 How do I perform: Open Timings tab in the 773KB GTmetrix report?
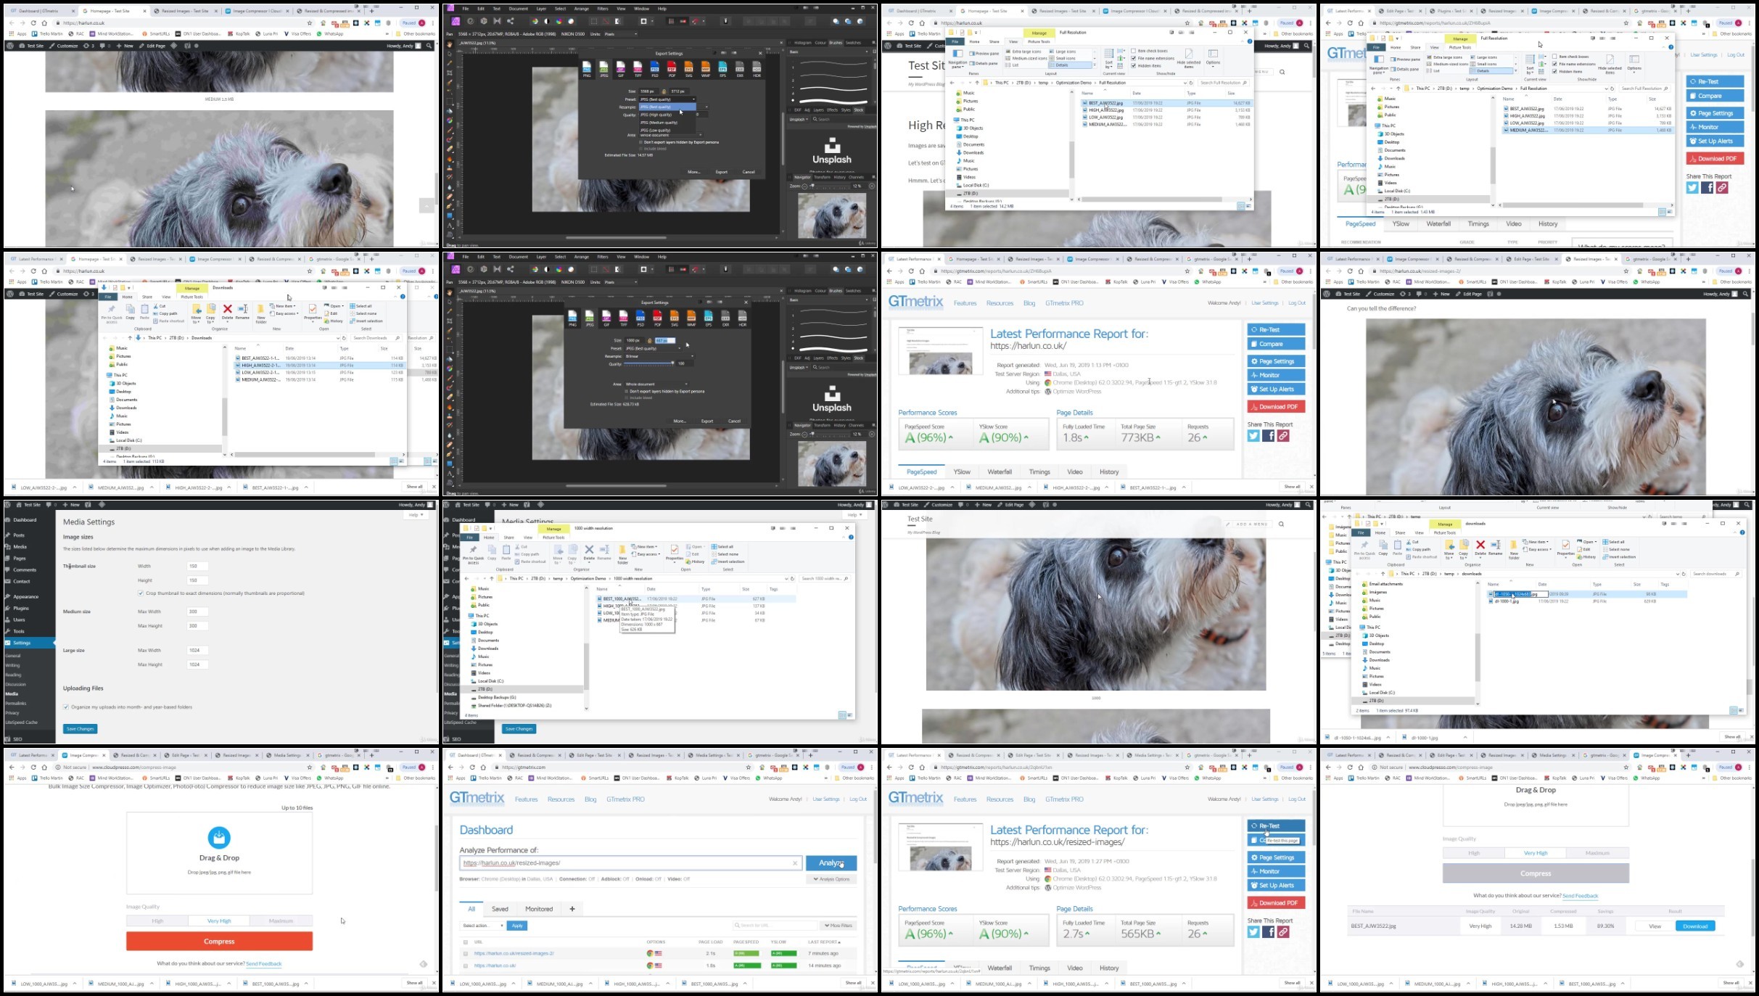[1039, 472]
